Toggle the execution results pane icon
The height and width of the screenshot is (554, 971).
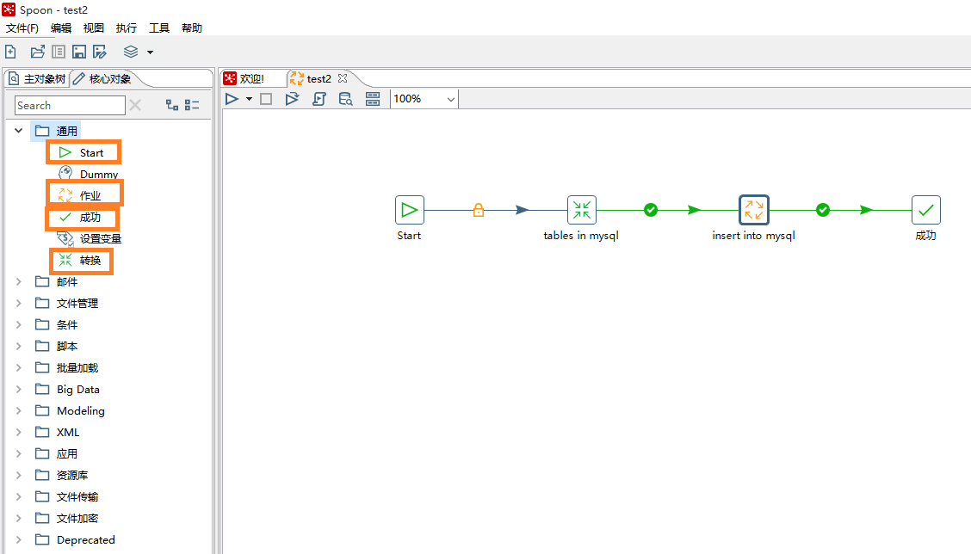pyautogui.click(x=373, y=99)
